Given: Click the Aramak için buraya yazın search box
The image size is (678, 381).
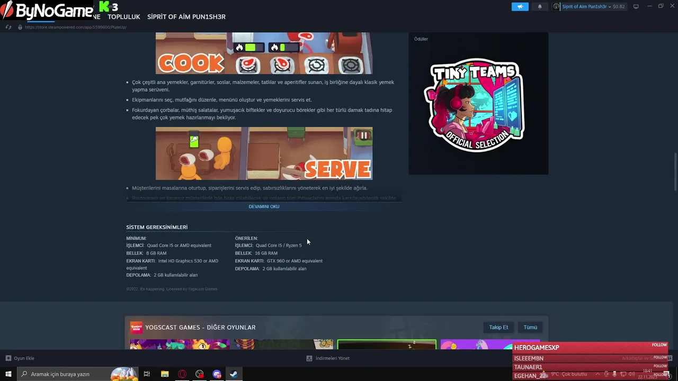Looking at the screenshot, I should [x=78, y=374].
